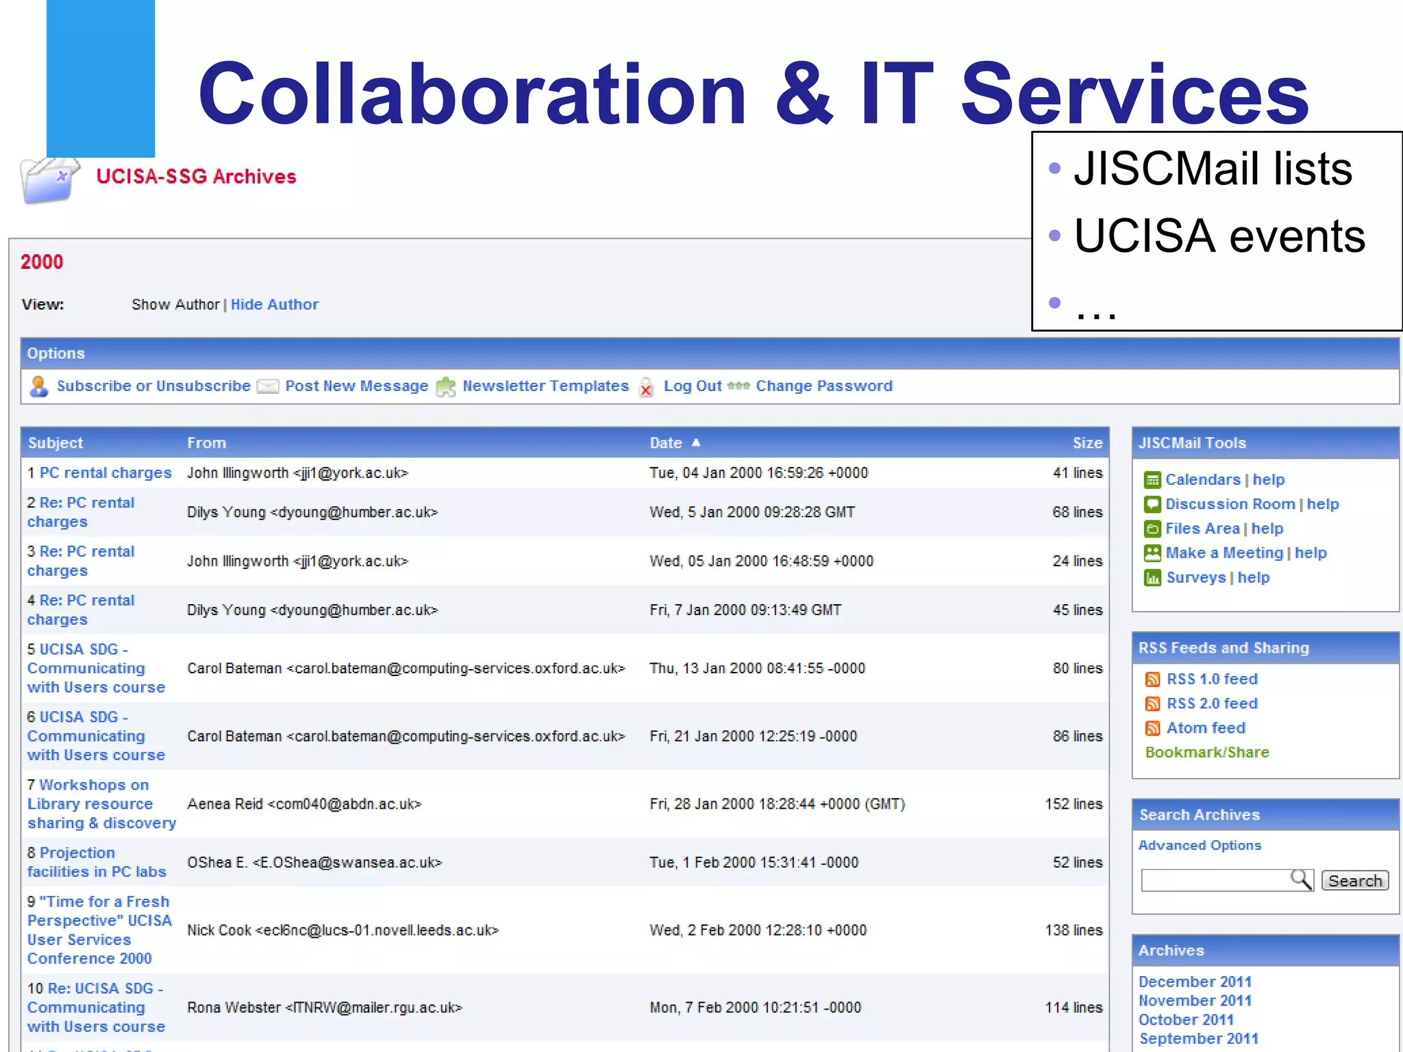Open the Atom feed link

coord(1206,729)
